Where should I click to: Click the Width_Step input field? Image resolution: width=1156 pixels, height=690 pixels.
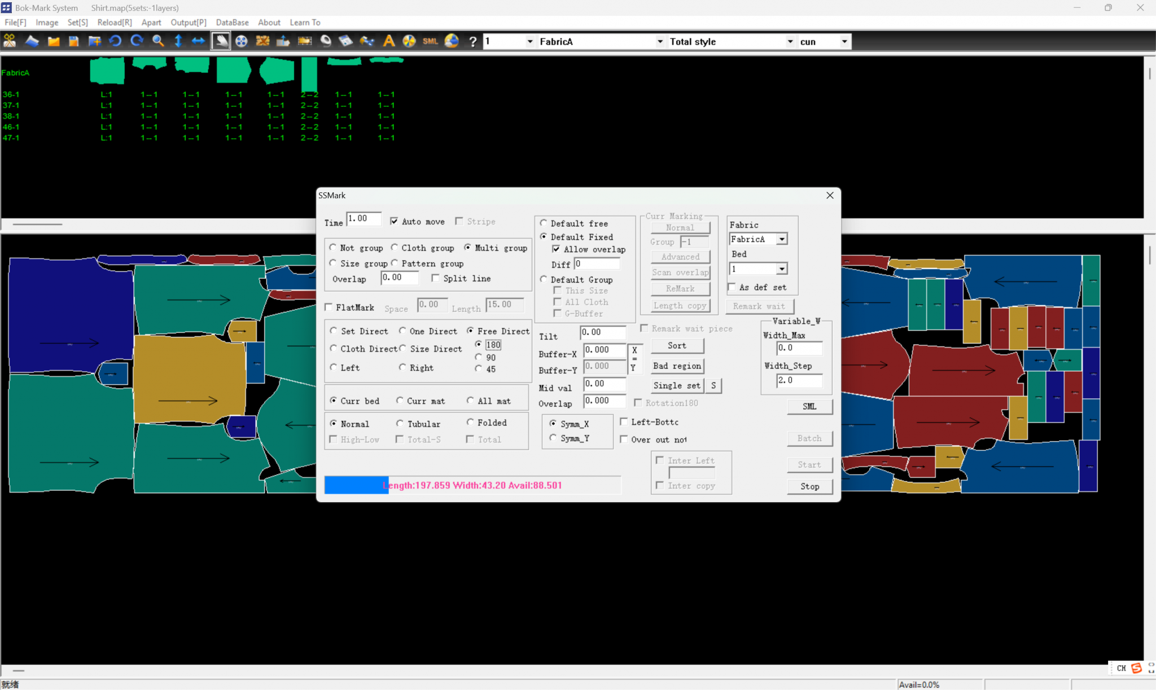tap(799, 380)
